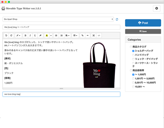Viewport: 164px width, 128px height.
Task: Refresh the blog list
Action: coord(117,19)
